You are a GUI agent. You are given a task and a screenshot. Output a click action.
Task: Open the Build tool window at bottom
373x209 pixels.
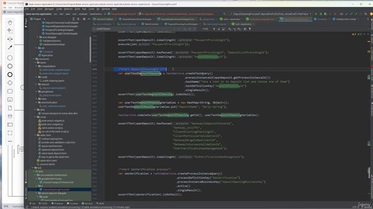pos(100,203)
